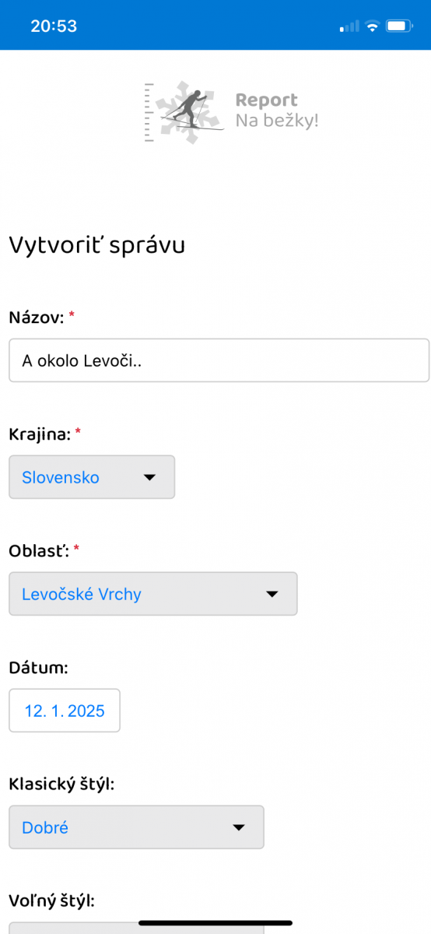Open the partially visible Voľný štýl dropdown
Screen dimensions: 431x934
[x=136, y=928]
